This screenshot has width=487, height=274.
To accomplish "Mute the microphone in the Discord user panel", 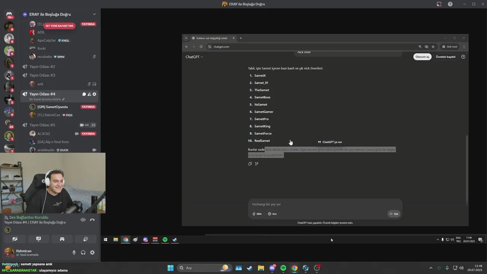I will click(x=74, y=252).
